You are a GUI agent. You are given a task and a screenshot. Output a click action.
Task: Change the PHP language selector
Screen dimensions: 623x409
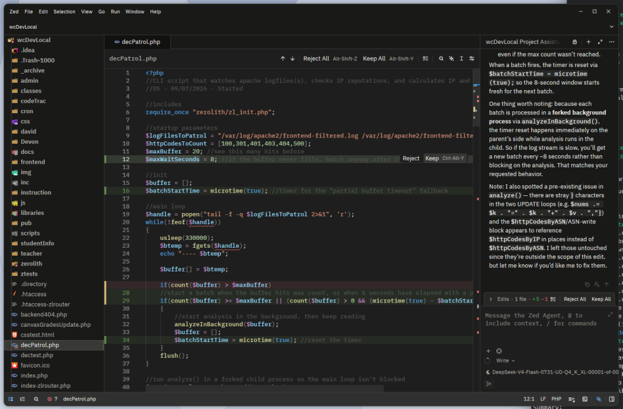point(556,399)
